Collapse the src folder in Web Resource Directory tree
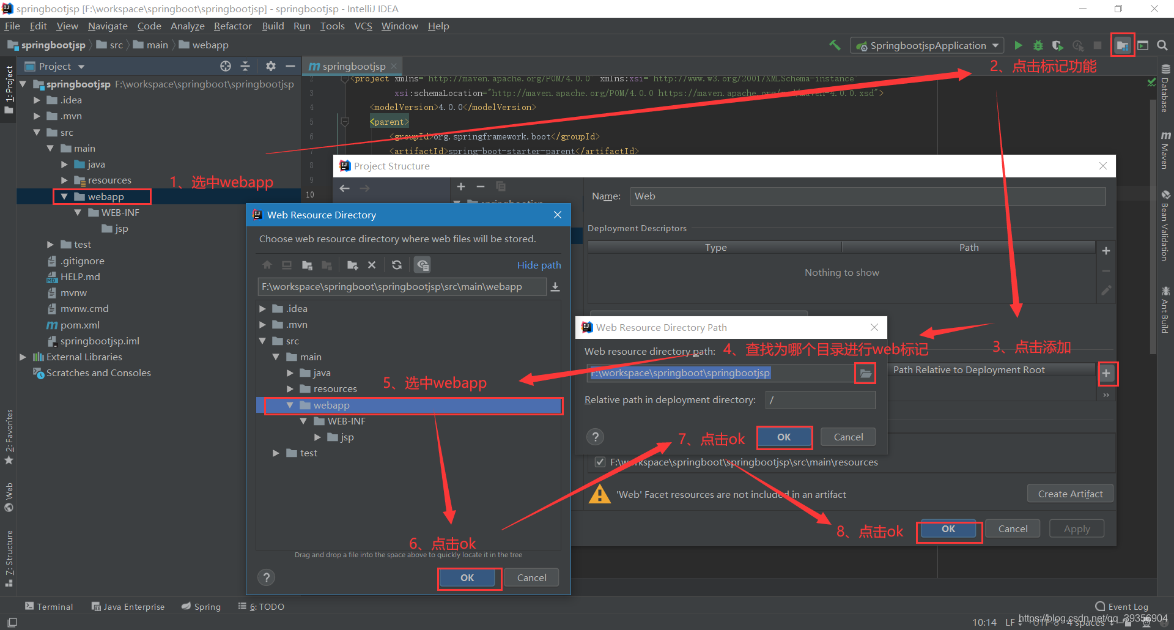This screenshot has height=630, width=1174. point(262,341)
